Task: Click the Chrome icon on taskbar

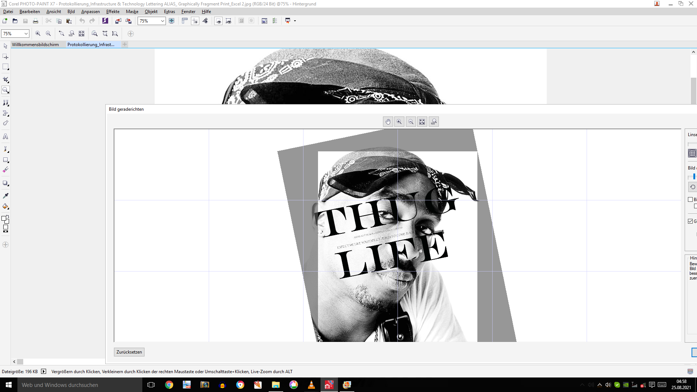Action: tap(169, 385)
